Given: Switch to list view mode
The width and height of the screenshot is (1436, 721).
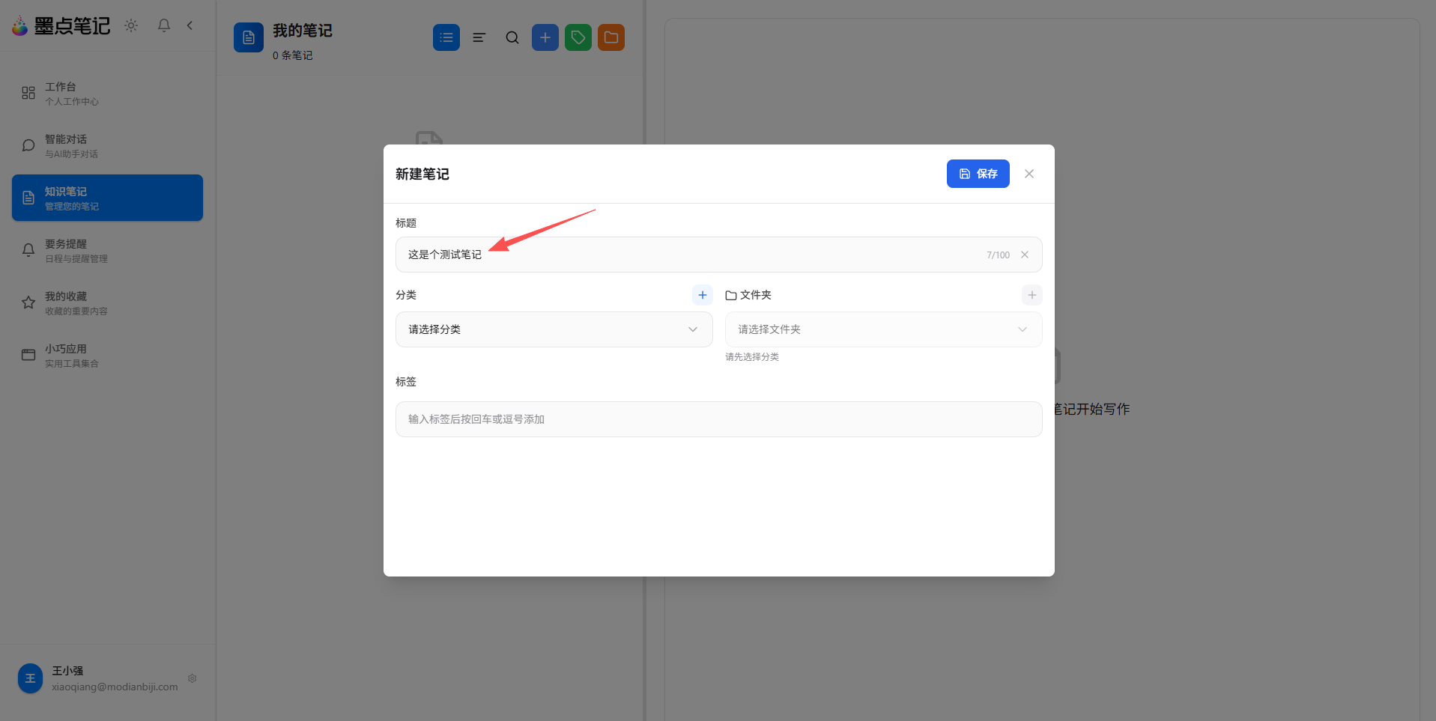Looking at the screenshot, I should pyautogui.click(x=446, y=37).
